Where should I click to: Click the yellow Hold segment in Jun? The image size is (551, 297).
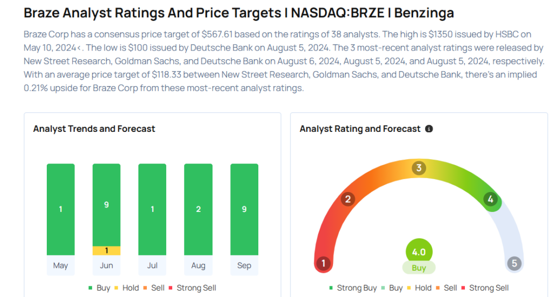coord(107,251)
